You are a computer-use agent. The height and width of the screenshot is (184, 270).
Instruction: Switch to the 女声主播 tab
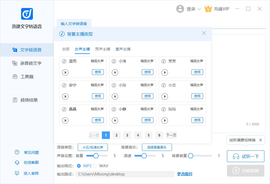(82, 49)
